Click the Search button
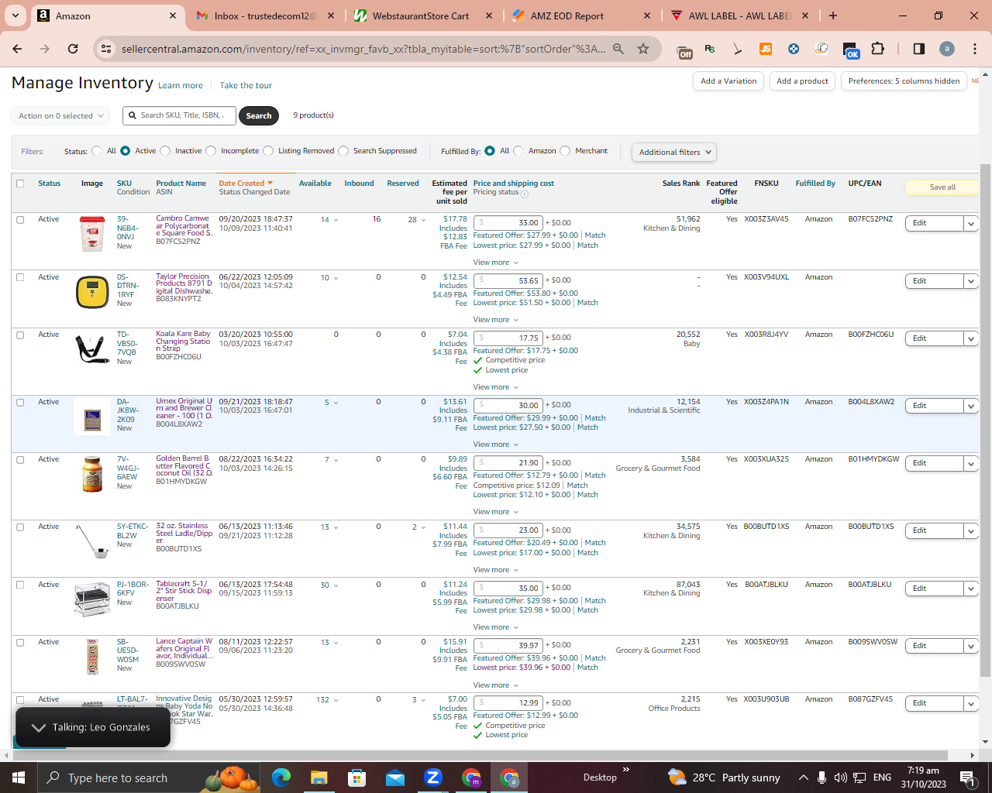Screen dimensions: 992x793 click(259, 115)
